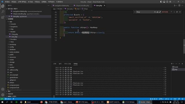Click find in selection icon
Screen dimensions: 185x104
[x=177, y=12]
